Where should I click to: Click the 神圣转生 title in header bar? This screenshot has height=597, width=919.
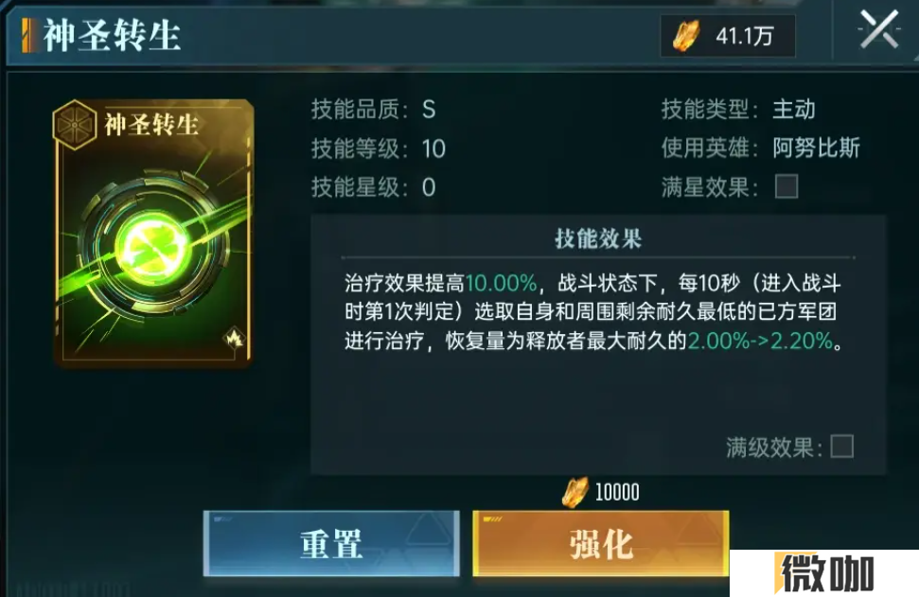pyautogui.click(x=112, y=35)
